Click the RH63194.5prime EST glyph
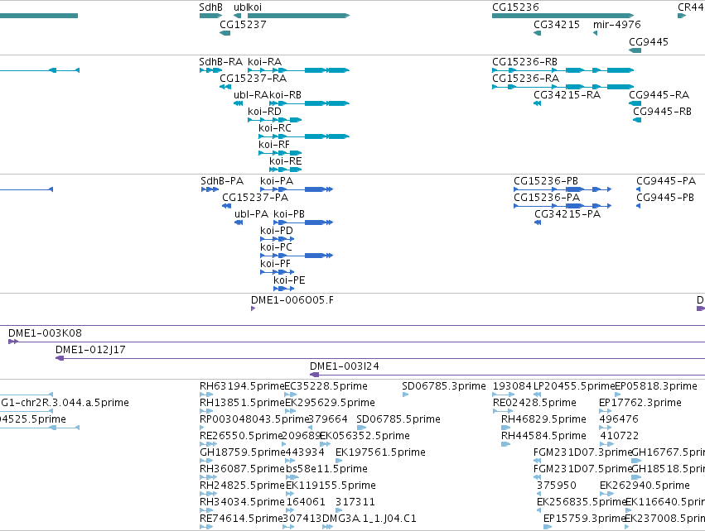Image resolution: width=705 pixels, height=531 pixels. click(x=206, y=395)
